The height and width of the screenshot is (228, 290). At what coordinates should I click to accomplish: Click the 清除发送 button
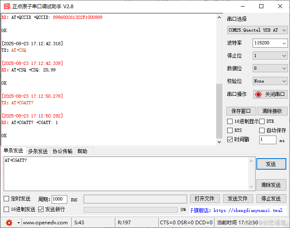click(271, 185)
